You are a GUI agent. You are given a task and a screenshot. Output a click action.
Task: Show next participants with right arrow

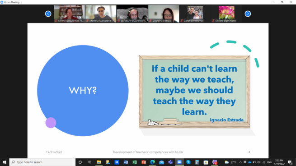[x=248, y=14]
